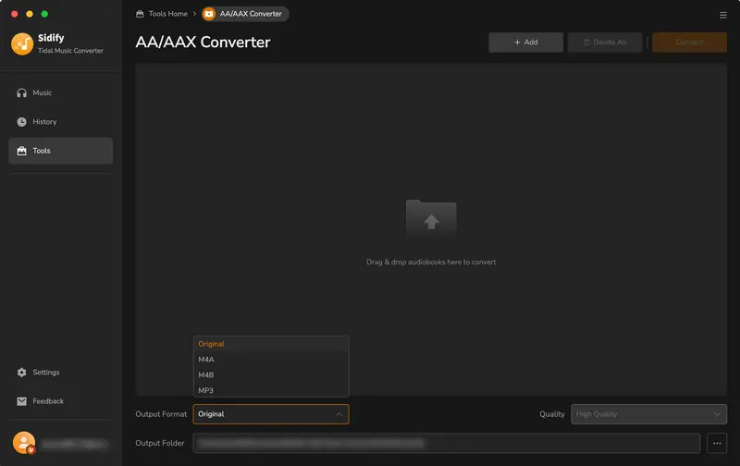This screenshot has width=740, height=466.
Task: Go back to Tools Home breadcrumb
Action: point(162,14)
